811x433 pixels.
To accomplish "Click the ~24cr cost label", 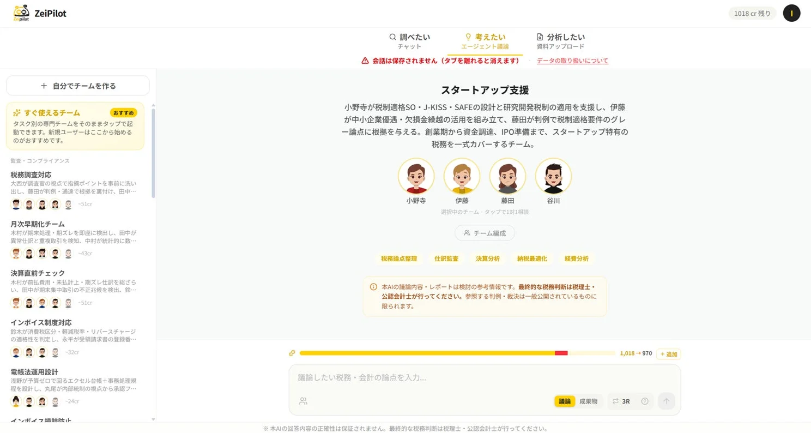I will pyautogui.click(x=72, y=401).
